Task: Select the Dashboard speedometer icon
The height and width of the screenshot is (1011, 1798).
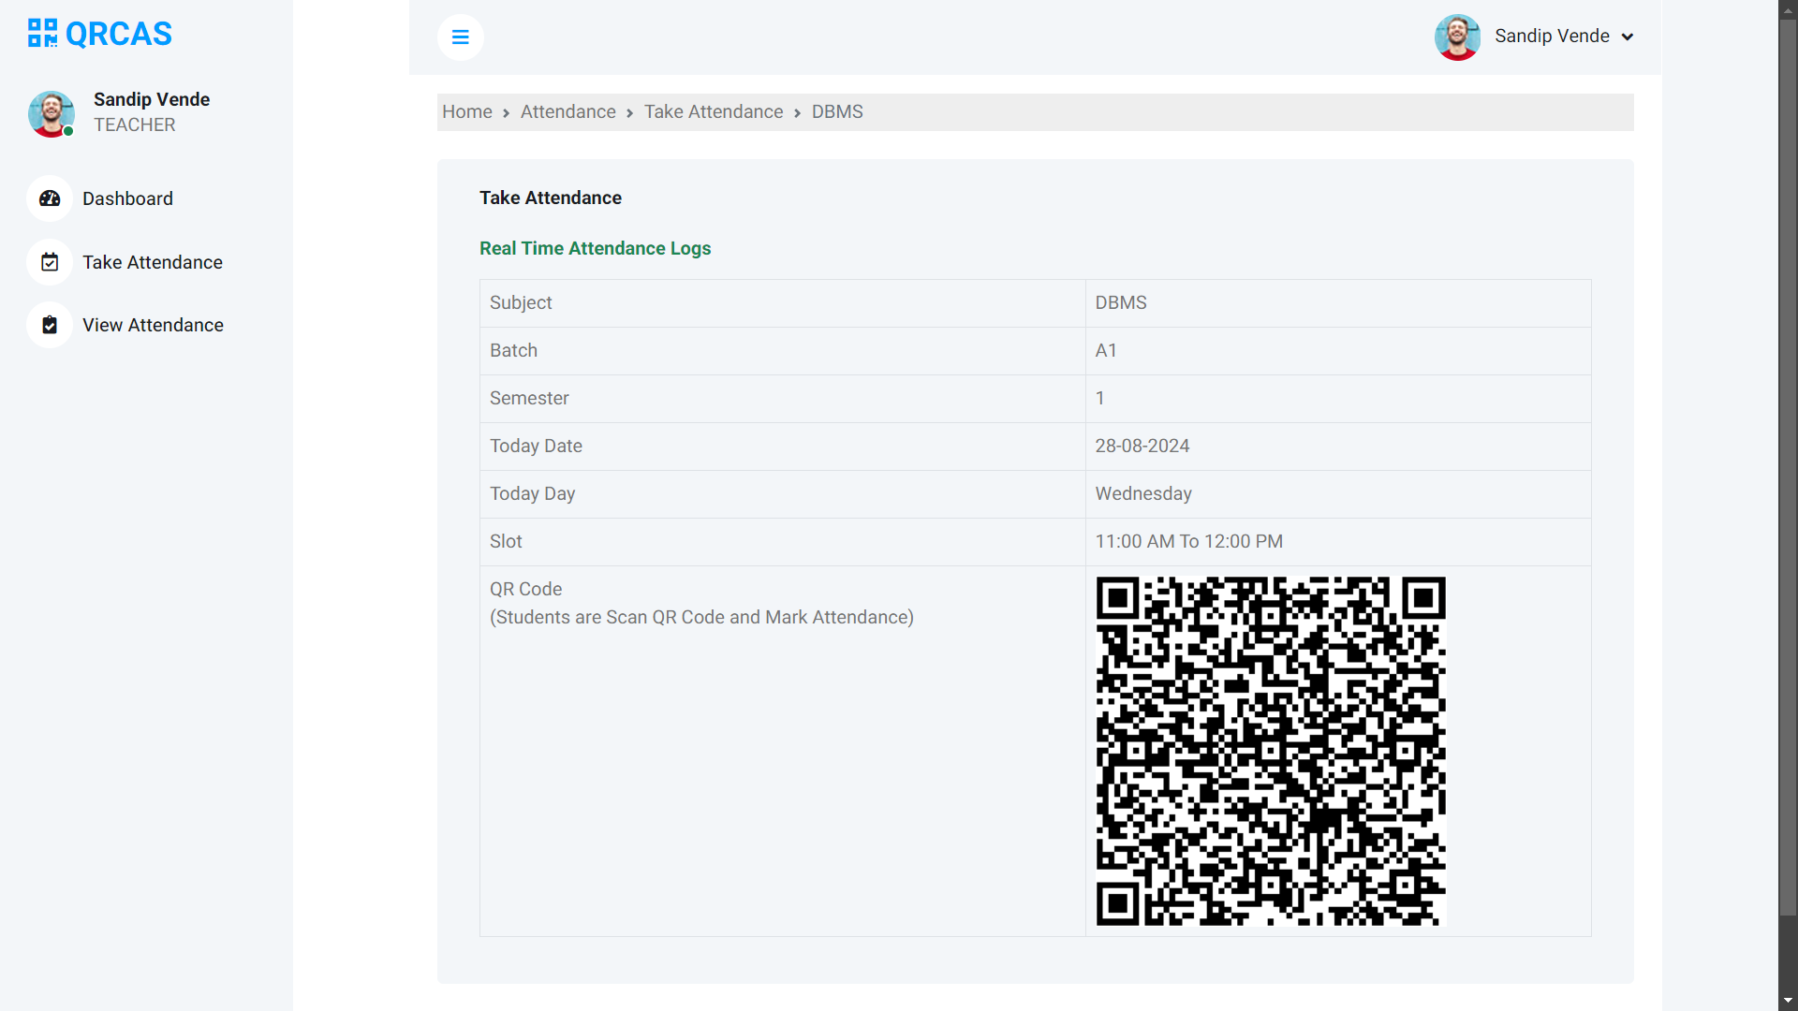Action: pos(50,198)
